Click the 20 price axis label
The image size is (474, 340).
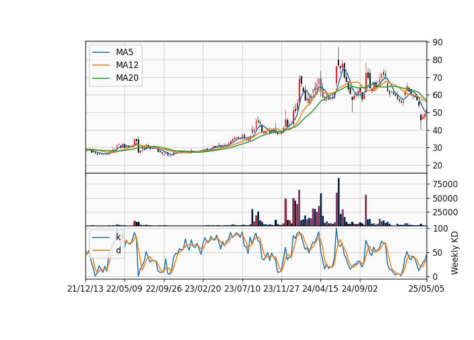(437, 166)
